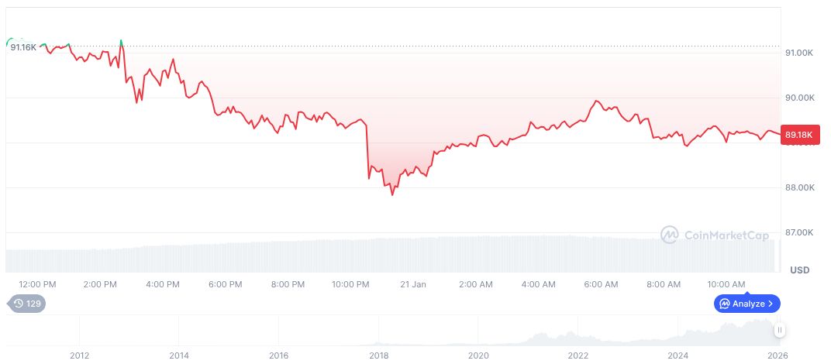The height and width of the screenshot is (364, 831).
Task: Select 2022 in the history range strip
Action: [x=578, y=355]
